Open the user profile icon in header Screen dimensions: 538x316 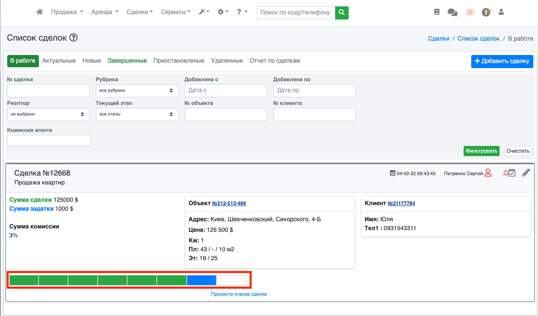(x=501, y=12)
